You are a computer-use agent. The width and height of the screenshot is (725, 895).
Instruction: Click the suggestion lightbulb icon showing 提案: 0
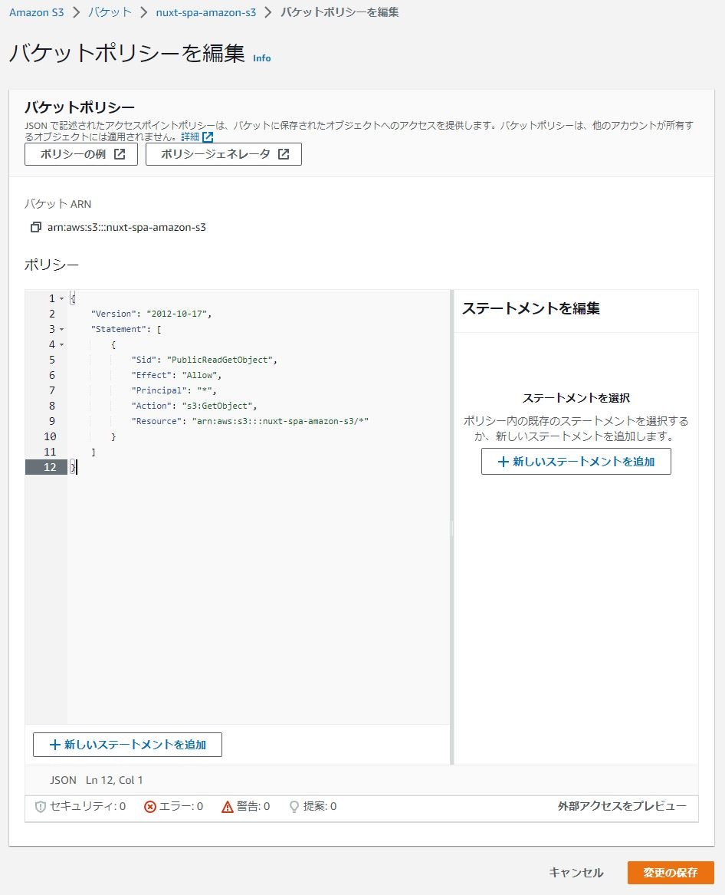(294, 806)
